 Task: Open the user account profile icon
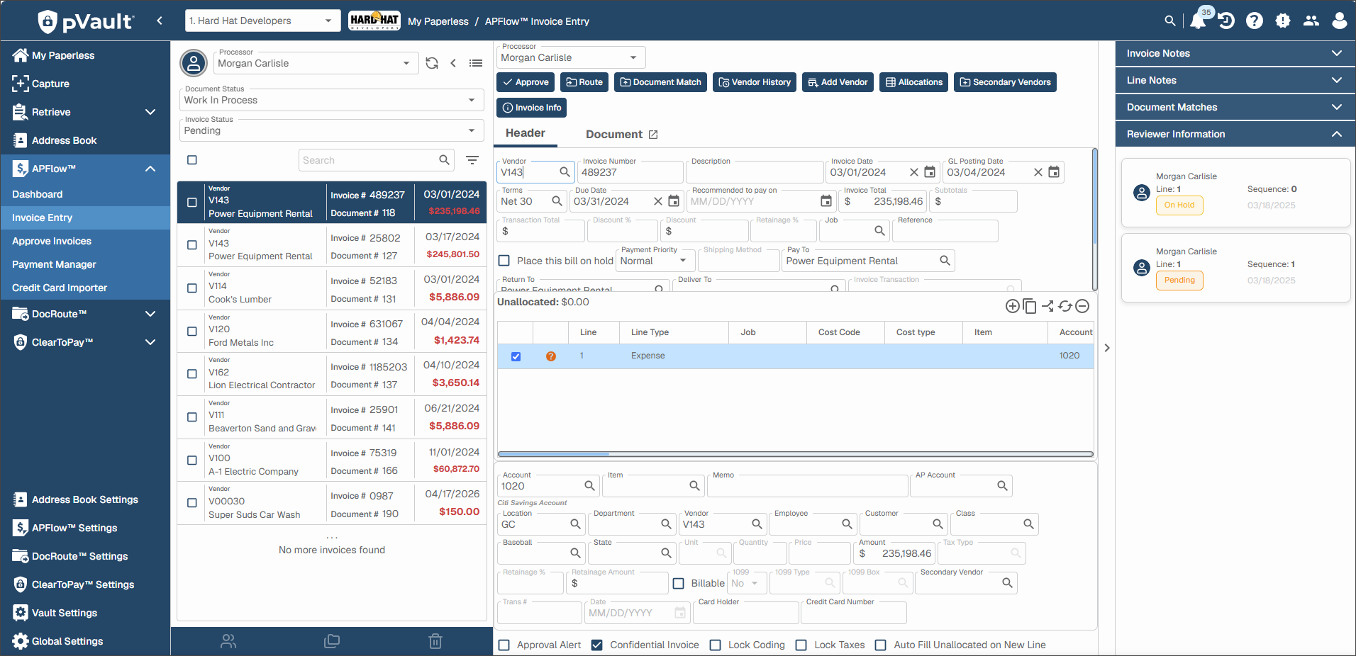1339,21
